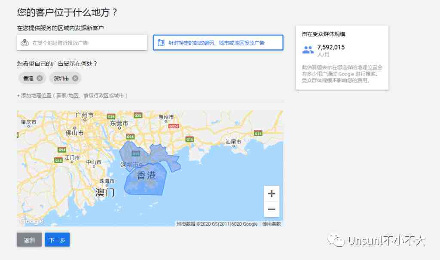The image size is (440, 260).
Task: Select targeting by postal code, city or region
Action: 218,42
